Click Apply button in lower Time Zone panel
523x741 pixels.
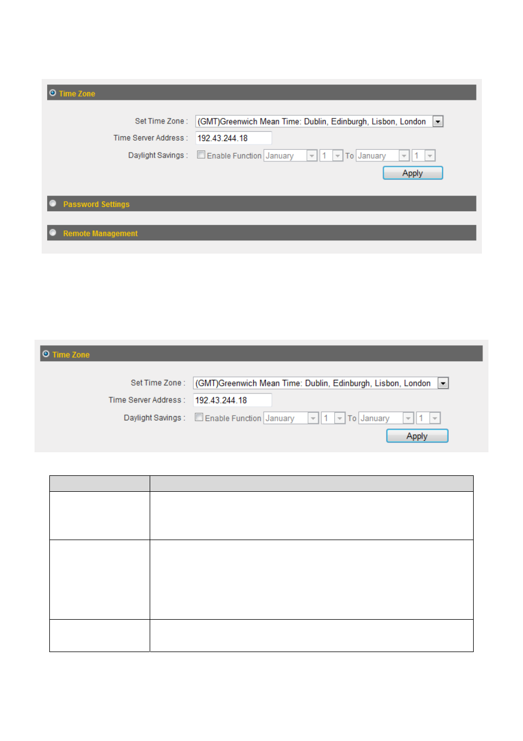(x=417, y=436)
